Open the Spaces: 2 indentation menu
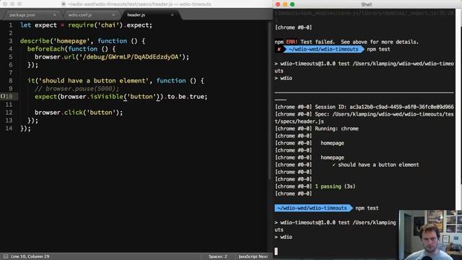The image size is (462, 260). click(x=218, y=256)
